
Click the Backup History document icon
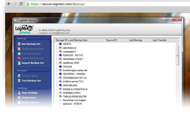point(19,102)
